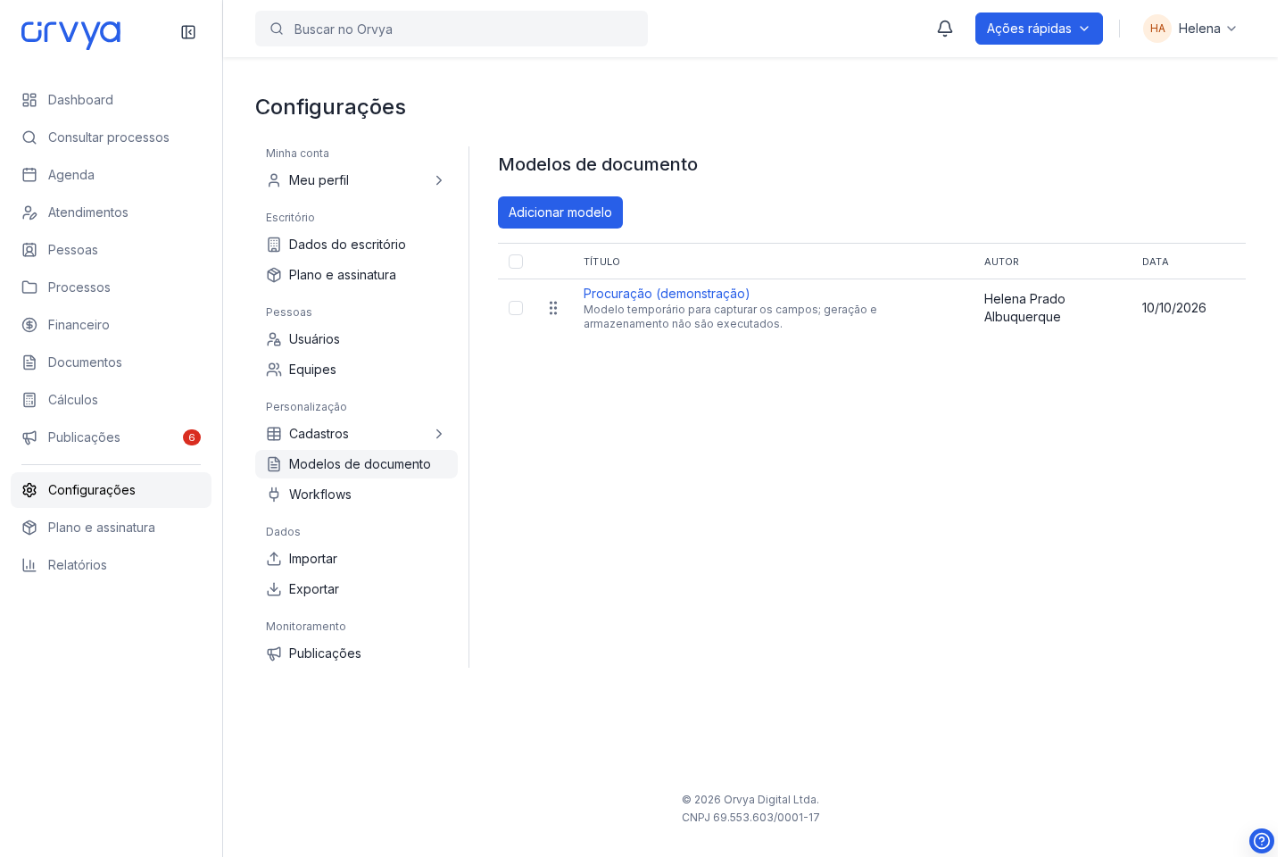Focus the Buscar no Orvya search field

[x=452, y=29]
